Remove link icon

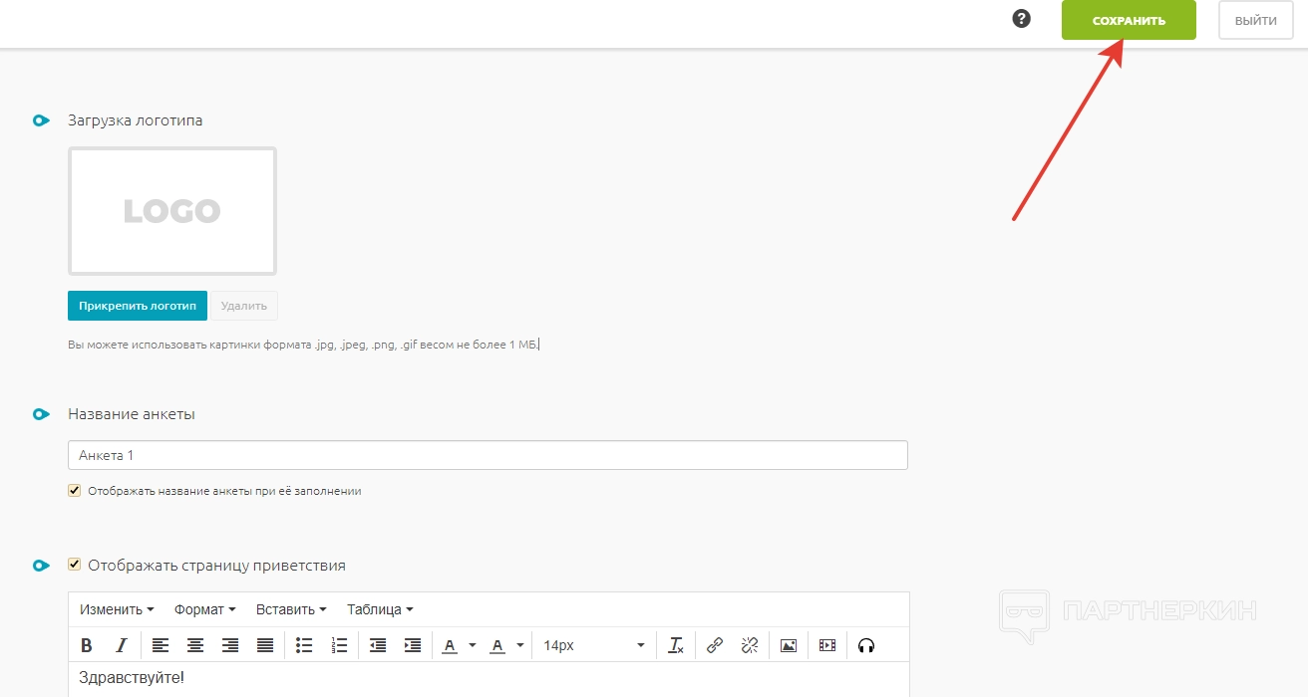[750, 645]
